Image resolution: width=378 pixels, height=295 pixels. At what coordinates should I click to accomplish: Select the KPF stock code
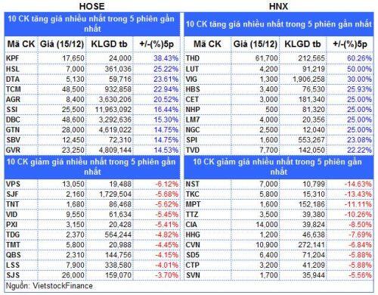(x=13, y=58)
